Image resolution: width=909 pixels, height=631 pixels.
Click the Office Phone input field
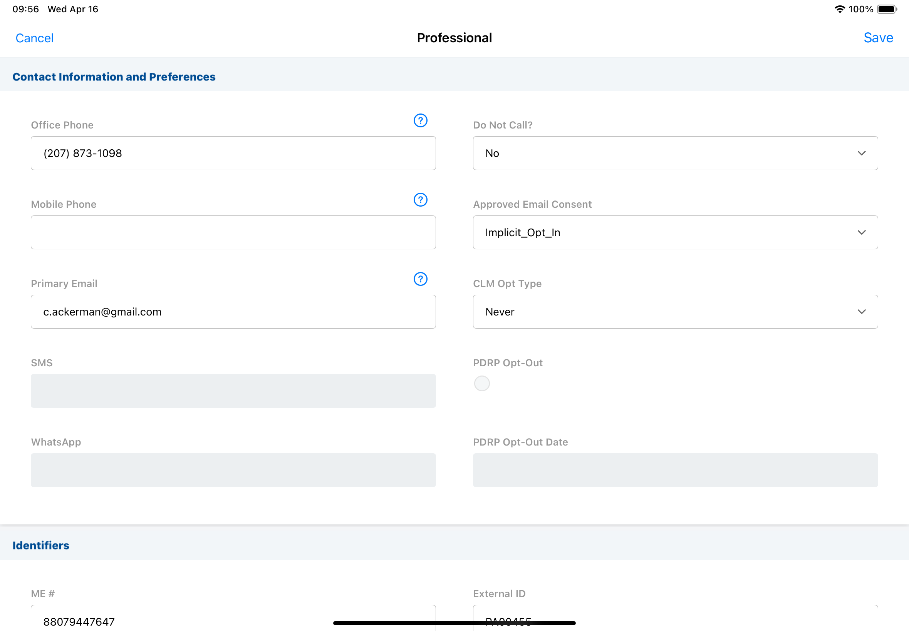coord(233,154)
